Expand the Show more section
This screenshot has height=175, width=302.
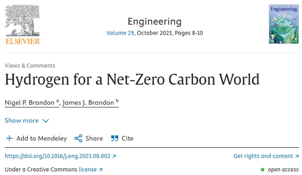(x=27, y=120)
